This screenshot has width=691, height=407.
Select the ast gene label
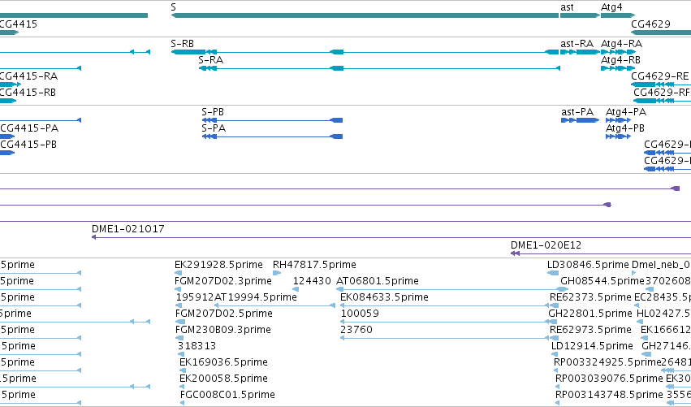point(567,7)
